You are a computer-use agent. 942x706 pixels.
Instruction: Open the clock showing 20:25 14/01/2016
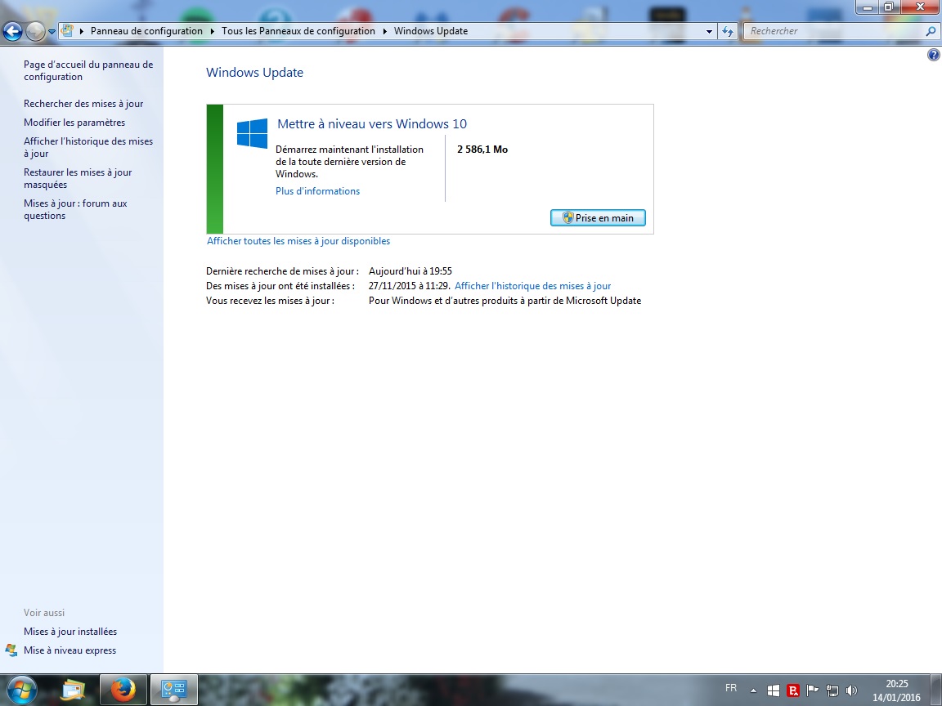click(896, 690)
